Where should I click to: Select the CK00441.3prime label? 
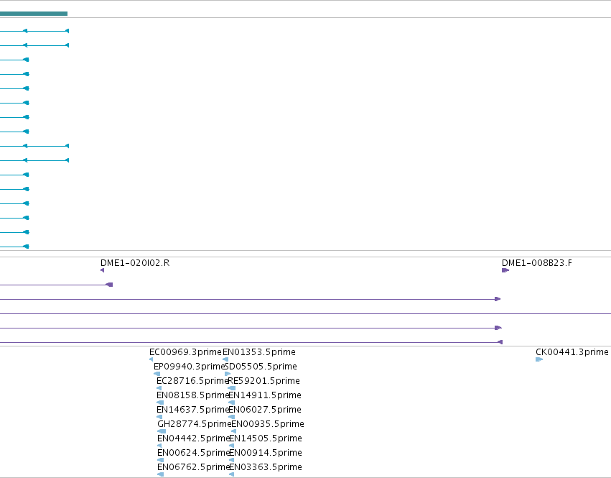tap(572, 352)
